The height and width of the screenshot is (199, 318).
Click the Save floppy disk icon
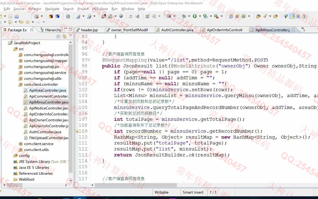[x=11, y=16]
